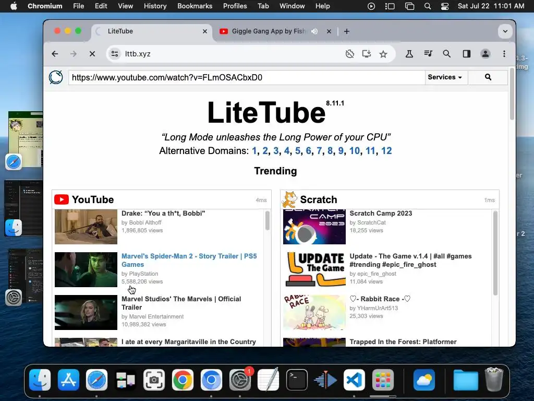Open Chrome Labs flask icon
The width and height of the screenshot is (534, 401).
coord(409,54)
